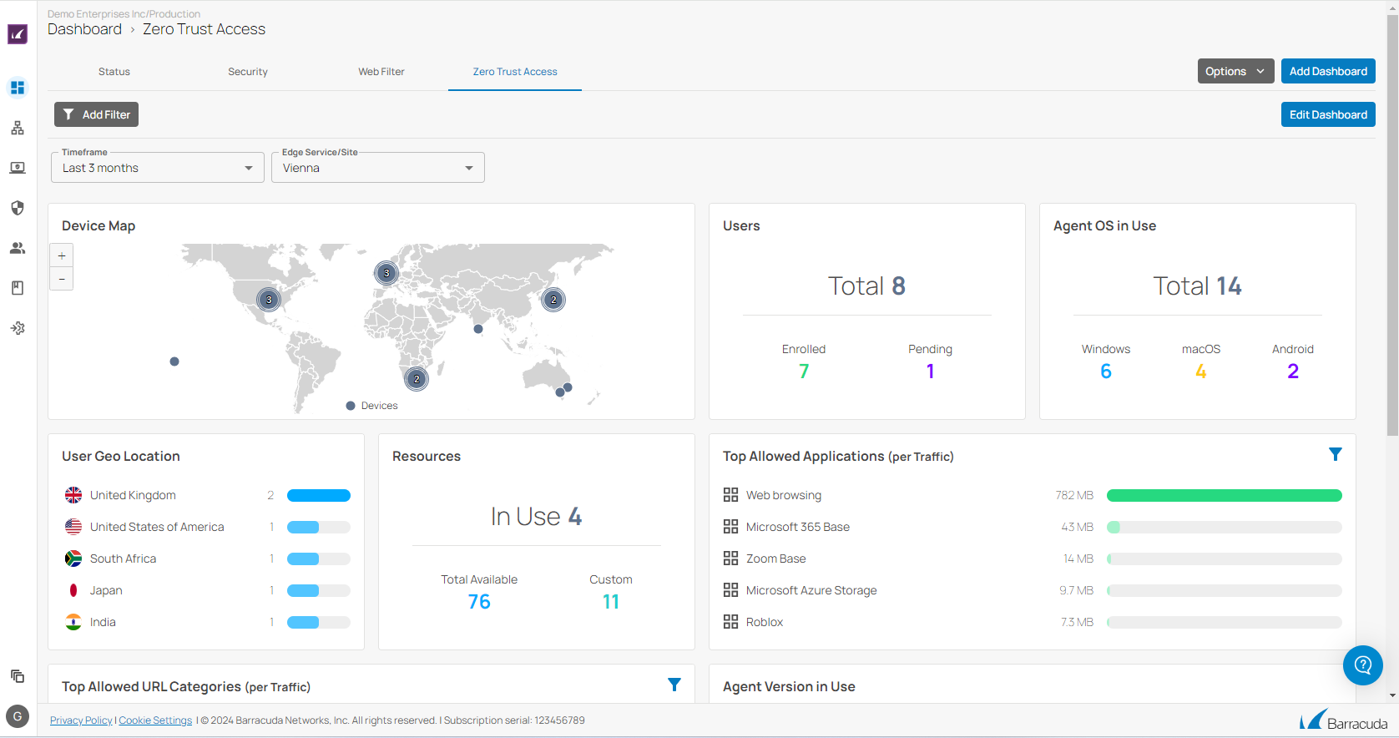This screenshot has height=738, width=1399.
Task: Open the Privacy Policy link
Action: tap(81, 720)
